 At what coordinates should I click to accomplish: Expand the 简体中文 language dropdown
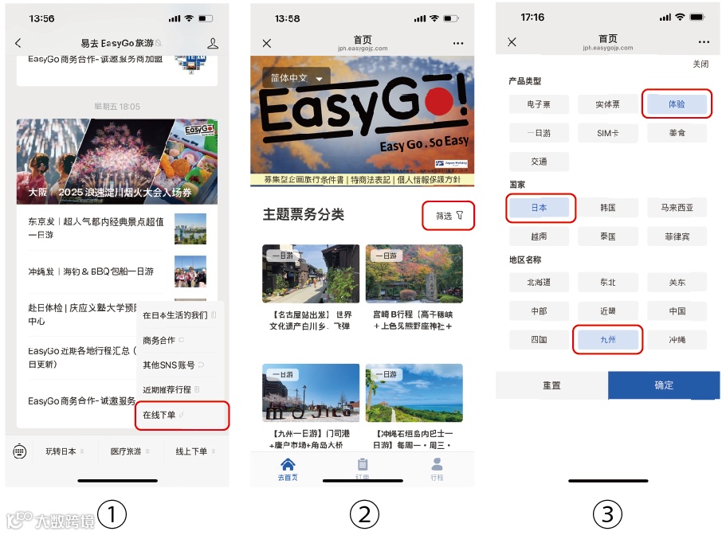click(296, 78)
